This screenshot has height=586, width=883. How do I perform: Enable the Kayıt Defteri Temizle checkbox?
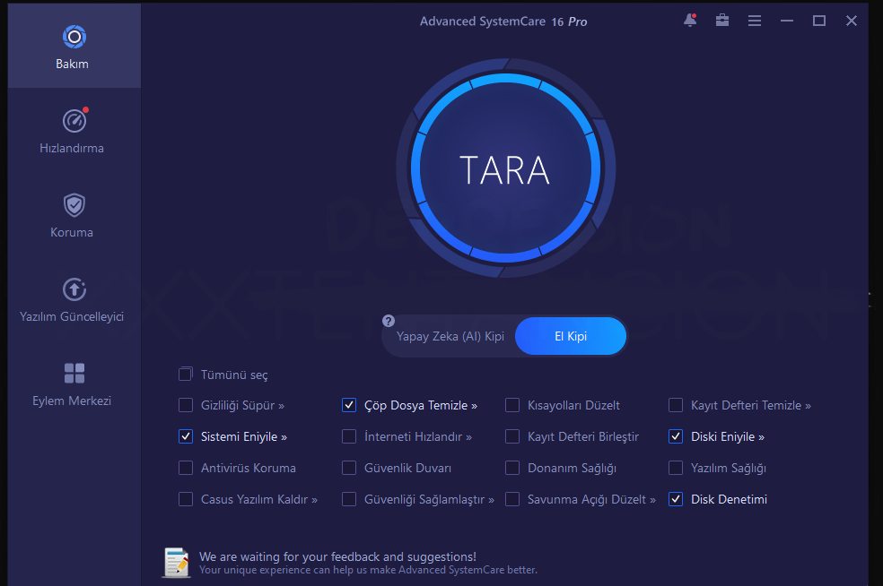pyautogui.click(x=676, y=406)
